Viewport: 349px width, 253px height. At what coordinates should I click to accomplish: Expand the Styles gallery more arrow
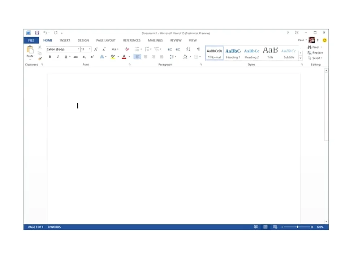(300, 58)
